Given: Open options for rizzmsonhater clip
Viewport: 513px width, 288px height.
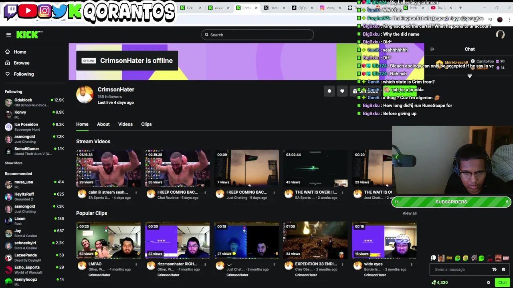Looking at the screenshot, I should (x=205, y=264).
